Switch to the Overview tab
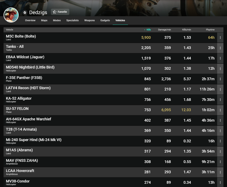Image resolution: width=227 pixels, height=187 pixels. tap(30, 20)
